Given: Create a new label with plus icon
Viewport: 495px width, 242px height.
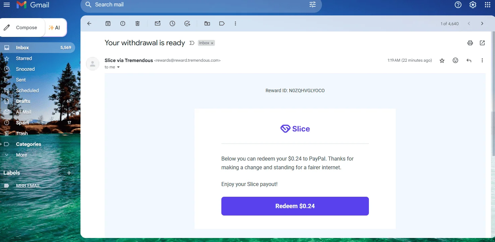Looking at the screenshot, I should pyautogui.click(x=69, y=173).
